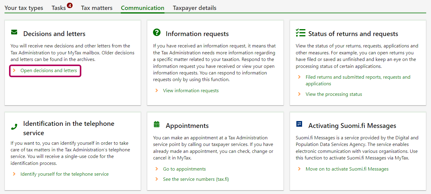Click the arrow before View the processing status
The image size is (431, 194).
(299, 94)
